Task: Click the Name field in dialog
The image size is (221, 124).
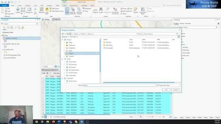Action: pyautogui.click(x=119, y=85)
